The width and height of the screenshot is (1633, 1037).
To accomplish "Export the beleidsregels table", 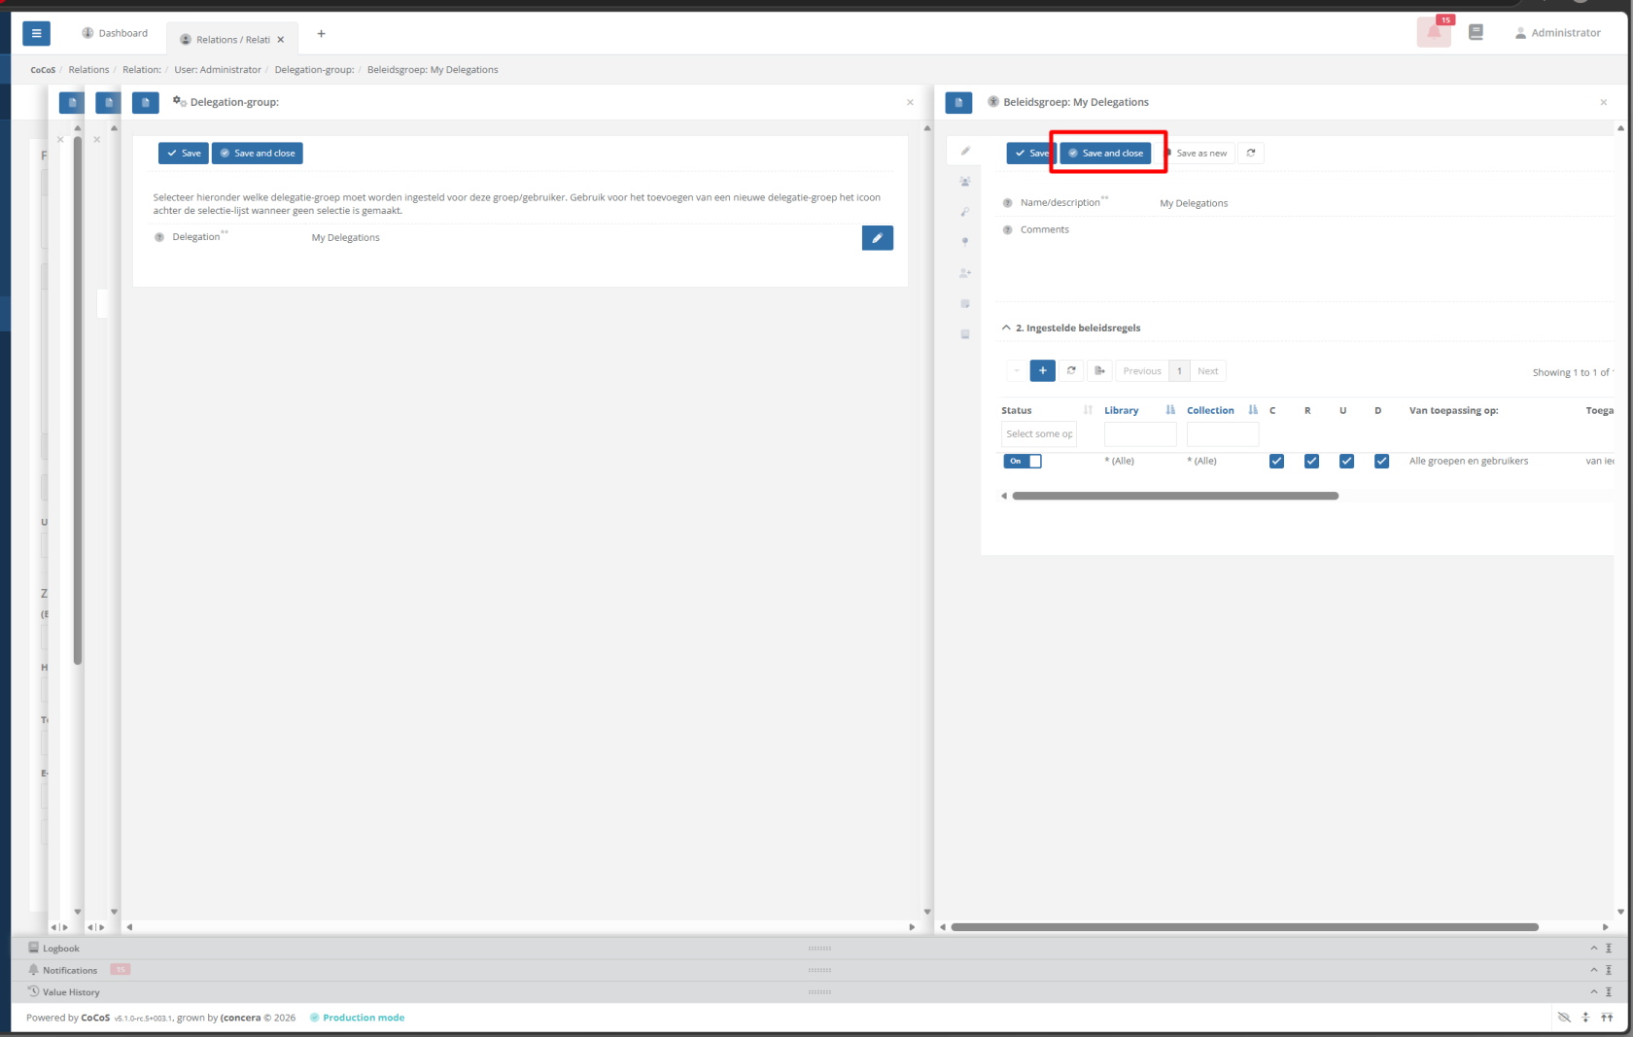I will (x=1099, y=370).
